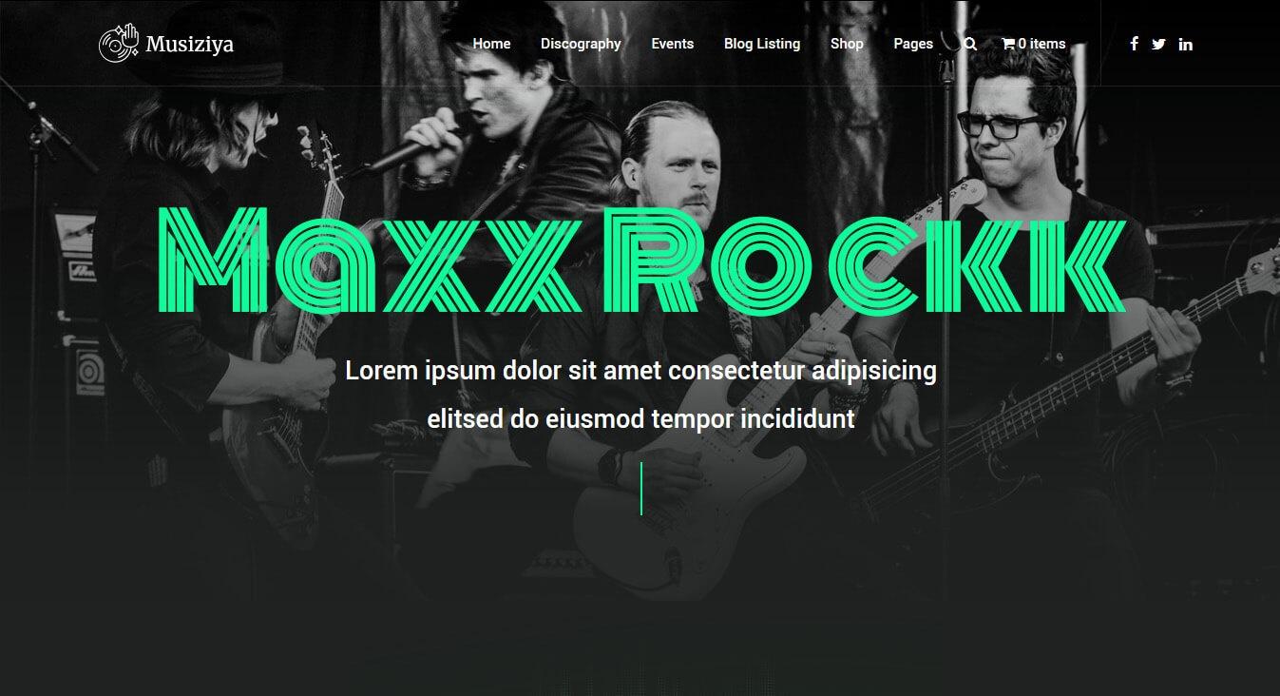Select Events in the navigation bar
This screenshot has height=696, width=1280.
(x=673, y=44)
